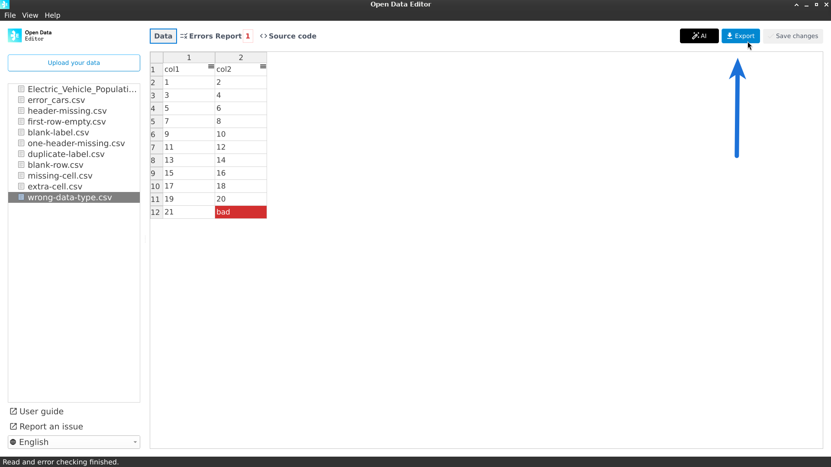The width and height of the screenshot is (831, 467).
Task: Click Upload your data button
Action: click(x=74, y=63)
